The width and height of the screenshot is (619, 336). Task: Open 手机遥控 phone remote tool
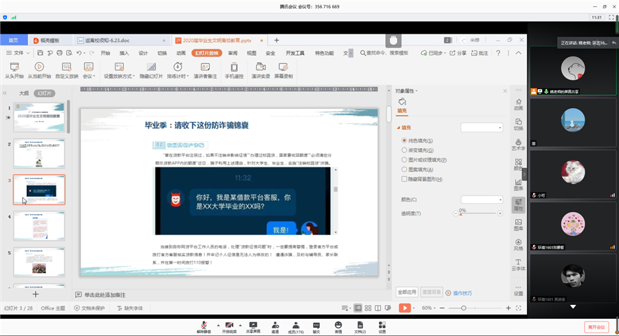tap(235, 67)
